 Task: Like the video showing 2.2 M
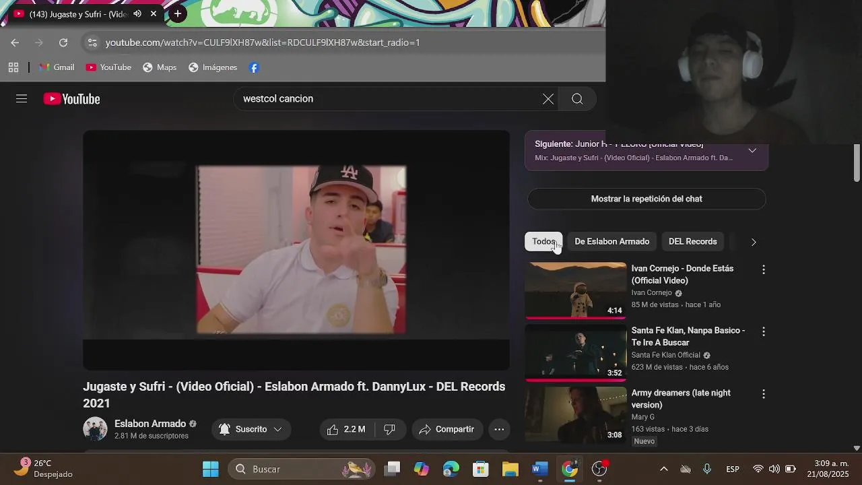tap(346, 429)
